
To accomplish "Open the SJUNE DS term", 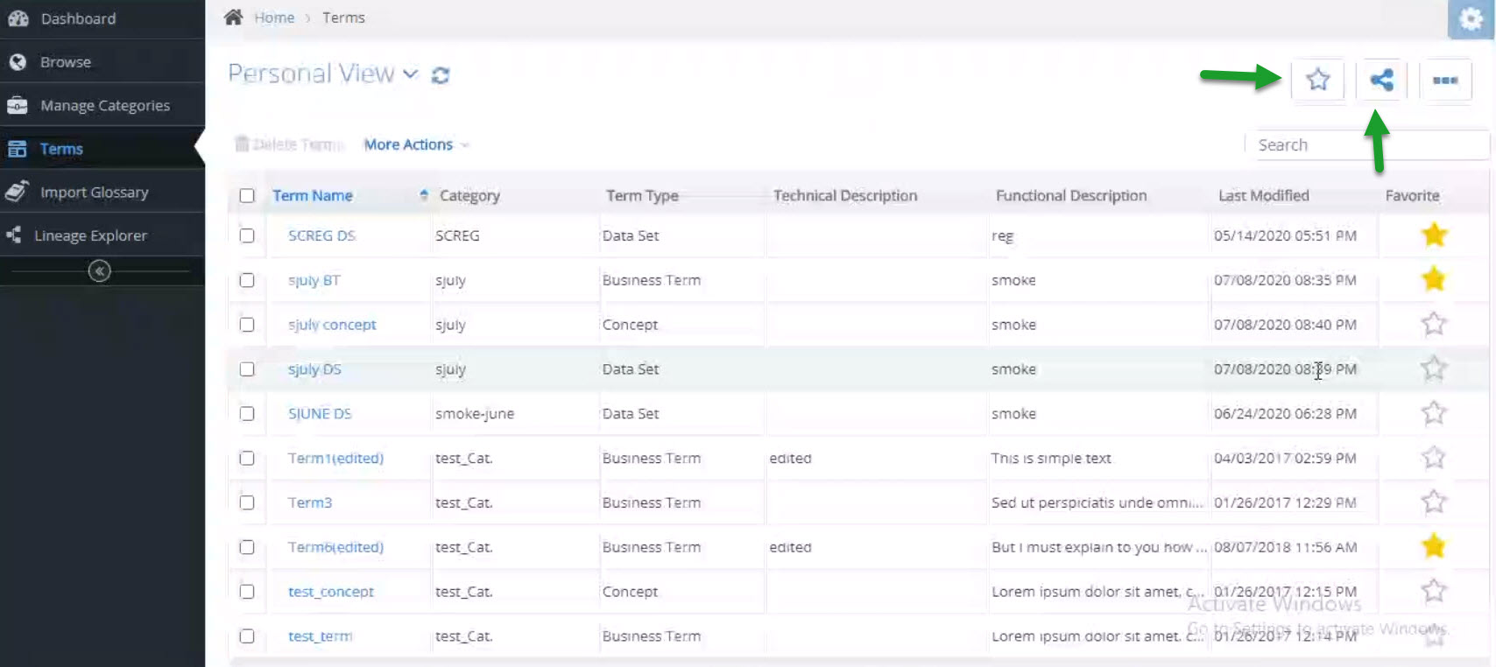I will [x=320, y=414].
